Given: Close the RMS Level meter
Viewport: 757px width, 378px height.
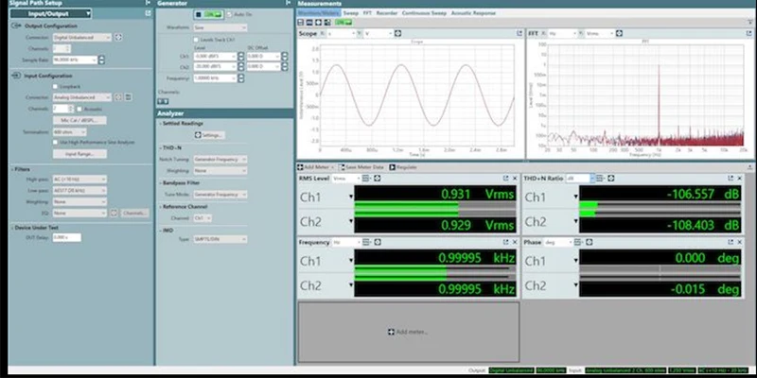Looking at the screenshot, I should coord(515,179).
